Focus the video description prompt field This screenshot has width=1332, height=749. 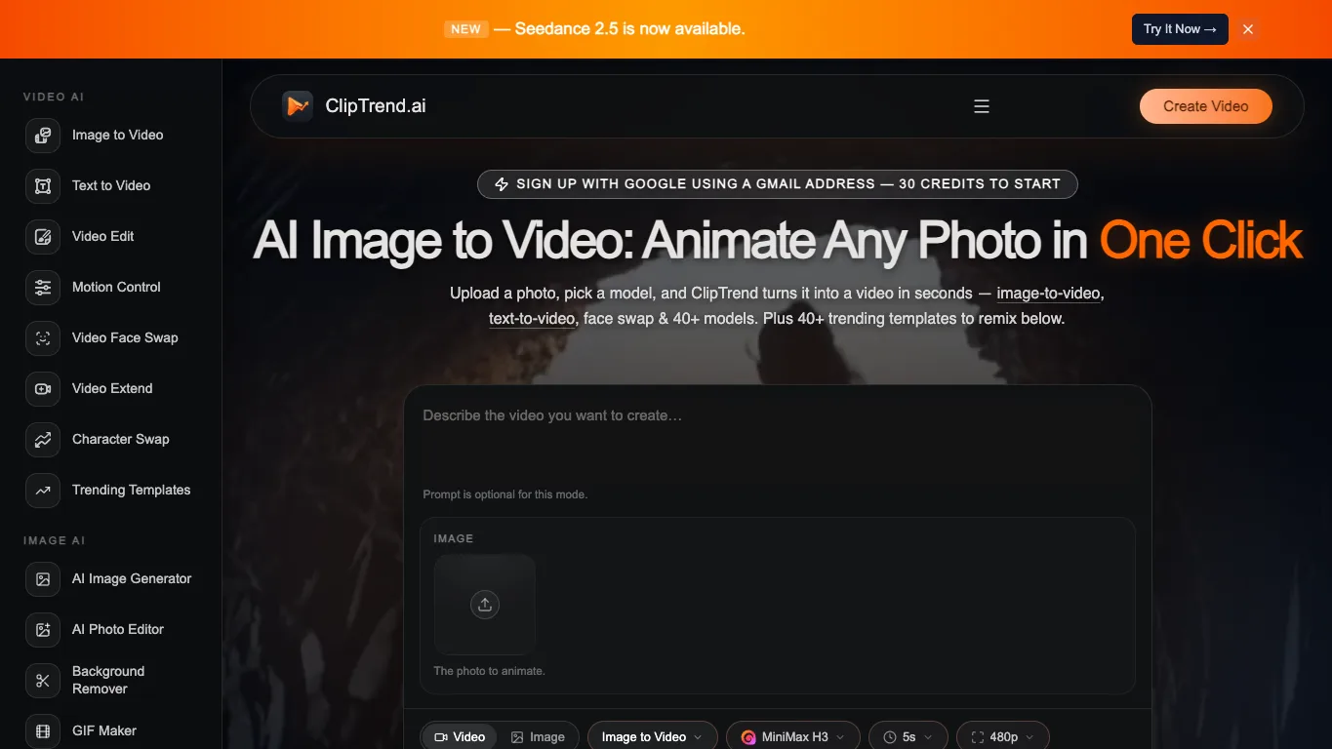[778, 442]
